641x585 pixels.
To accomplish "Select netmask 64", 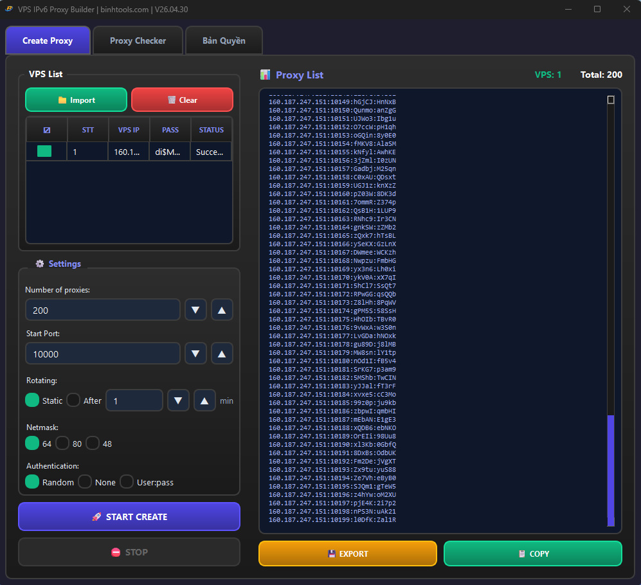I will click(x=32, y=443).
